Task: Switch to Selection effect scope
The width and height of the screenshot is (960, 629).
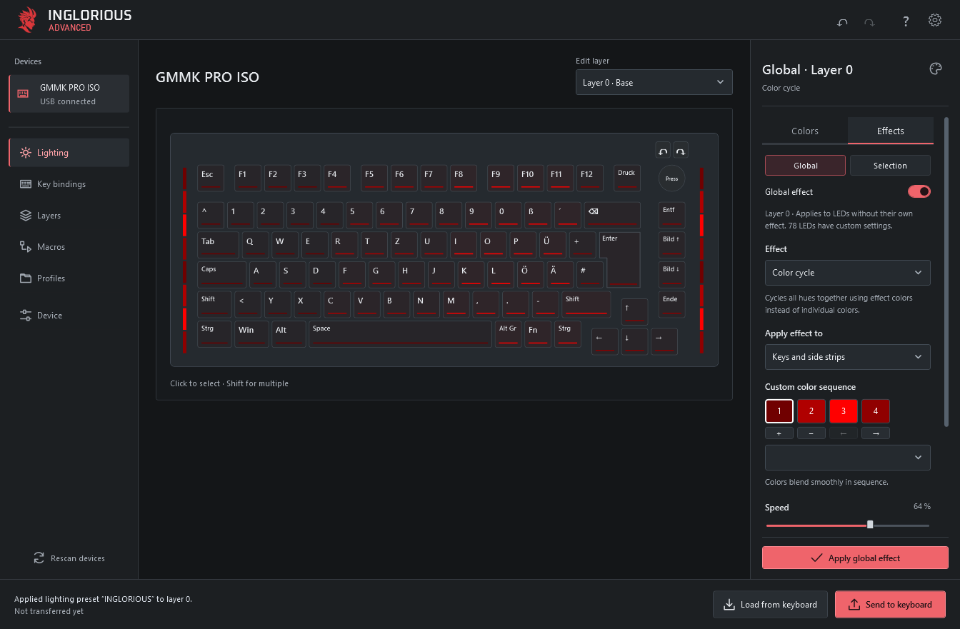Action: click(890, 166)
